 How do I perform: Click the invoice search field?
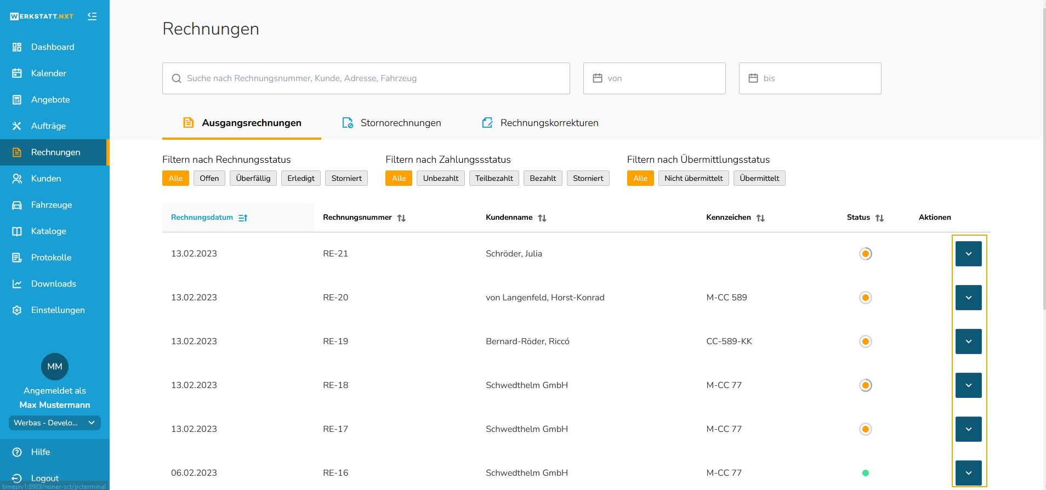coord(366,78)
